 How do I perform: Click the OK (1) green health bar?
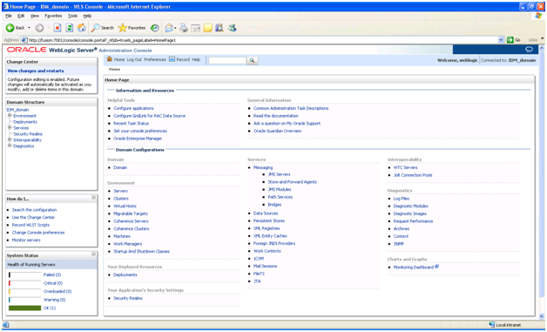[24, 308]
